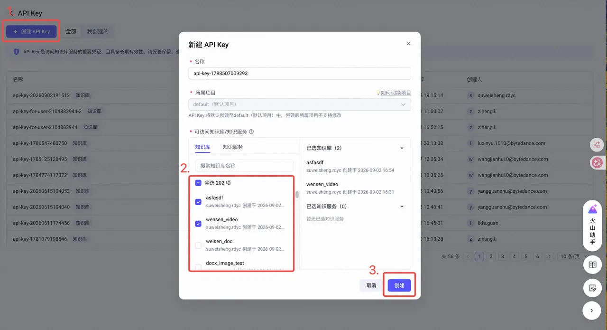Viewport: 607px width, 330px height.
Task: Click the grid-sparkle apps icon
Action: [597, 145]
